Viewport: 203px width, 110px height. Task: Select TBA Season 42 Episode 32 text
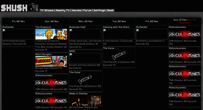(x=51, y=89)
